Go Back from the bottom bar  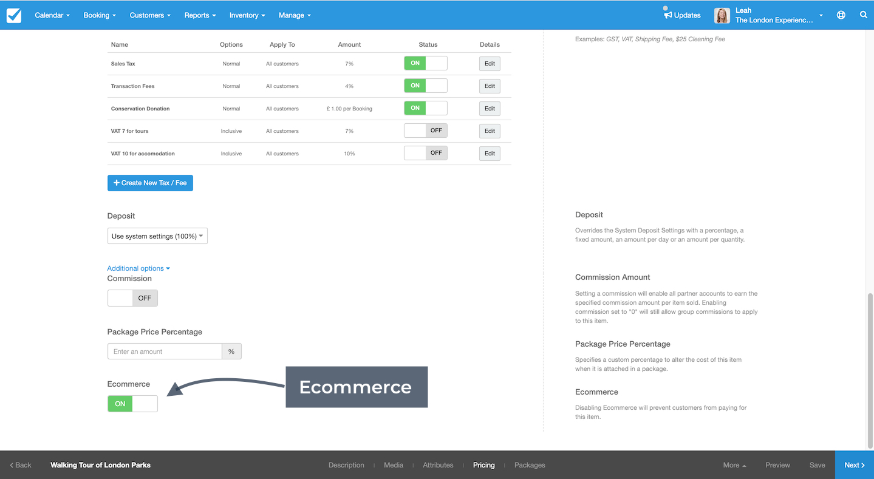point(21,465)
